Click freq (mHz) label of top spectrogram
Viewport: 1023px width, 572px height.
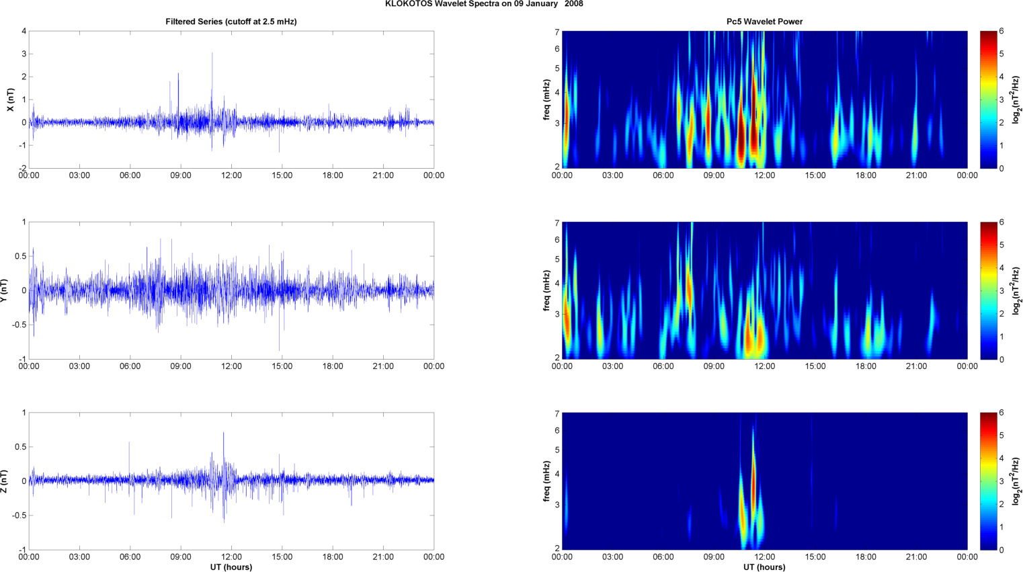click(547, 99)
